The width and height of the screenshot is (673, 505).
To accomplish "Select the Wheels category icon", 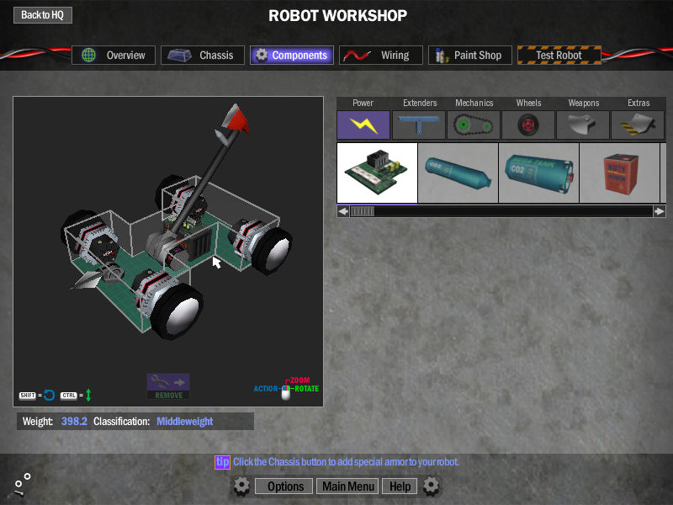I will [x=528, y=125].
